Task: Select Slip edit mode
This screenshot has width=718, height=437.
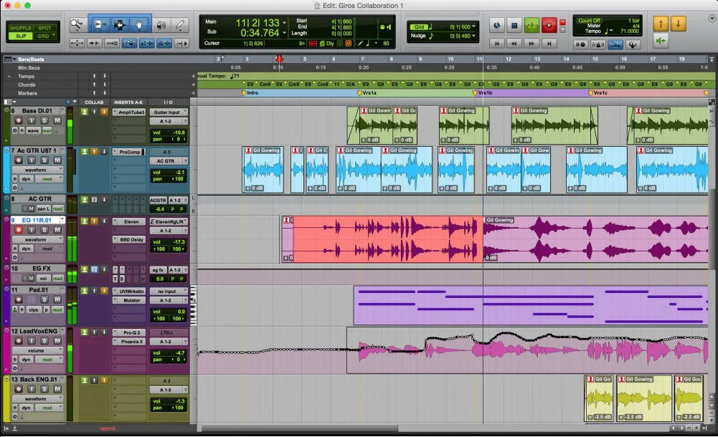Action: tap(21, 36)
